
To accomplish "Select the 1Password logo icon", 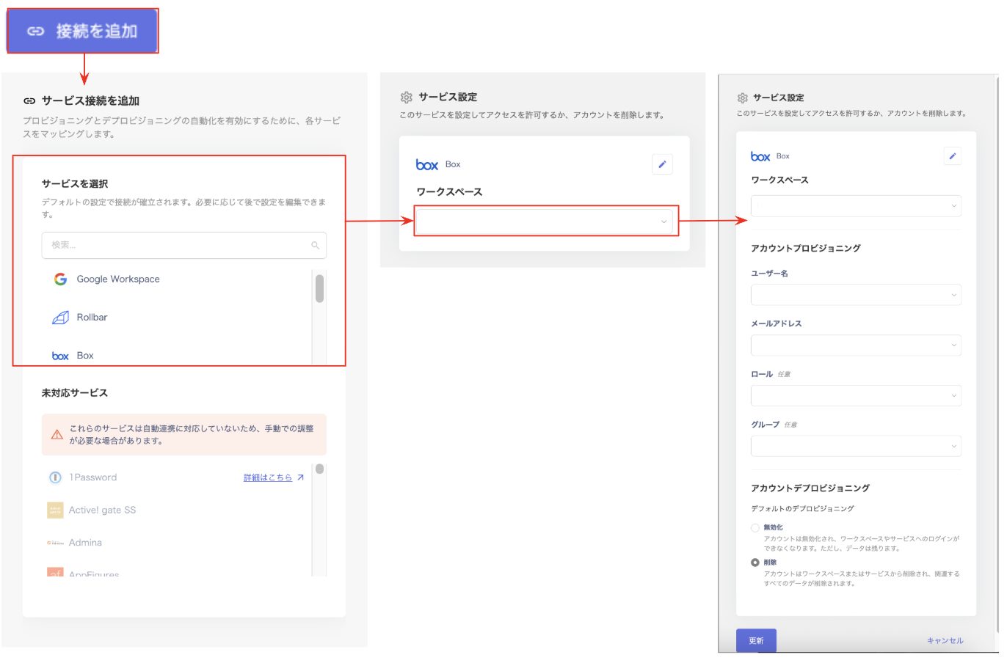I will pos(55,477).
